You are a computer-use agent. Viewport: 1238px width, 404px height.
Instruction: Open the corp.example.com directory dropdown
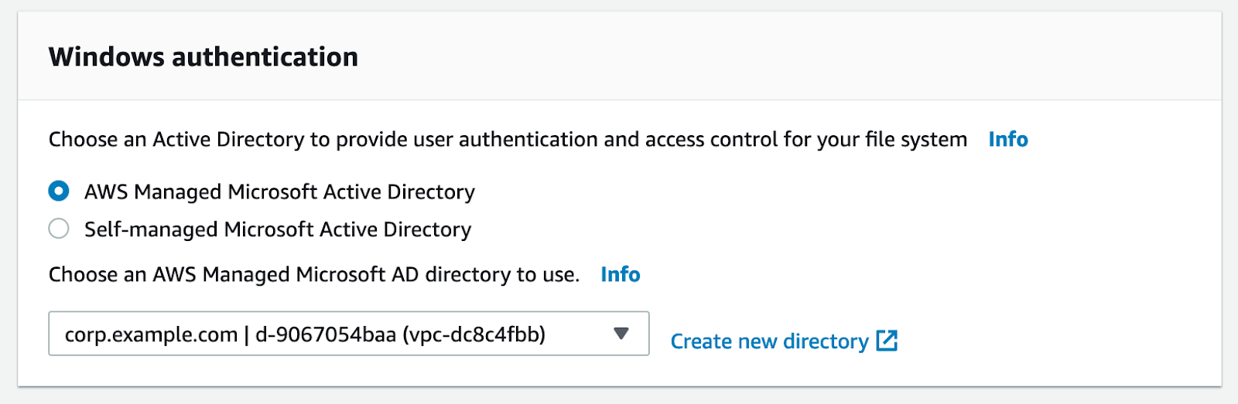(348, 334)
